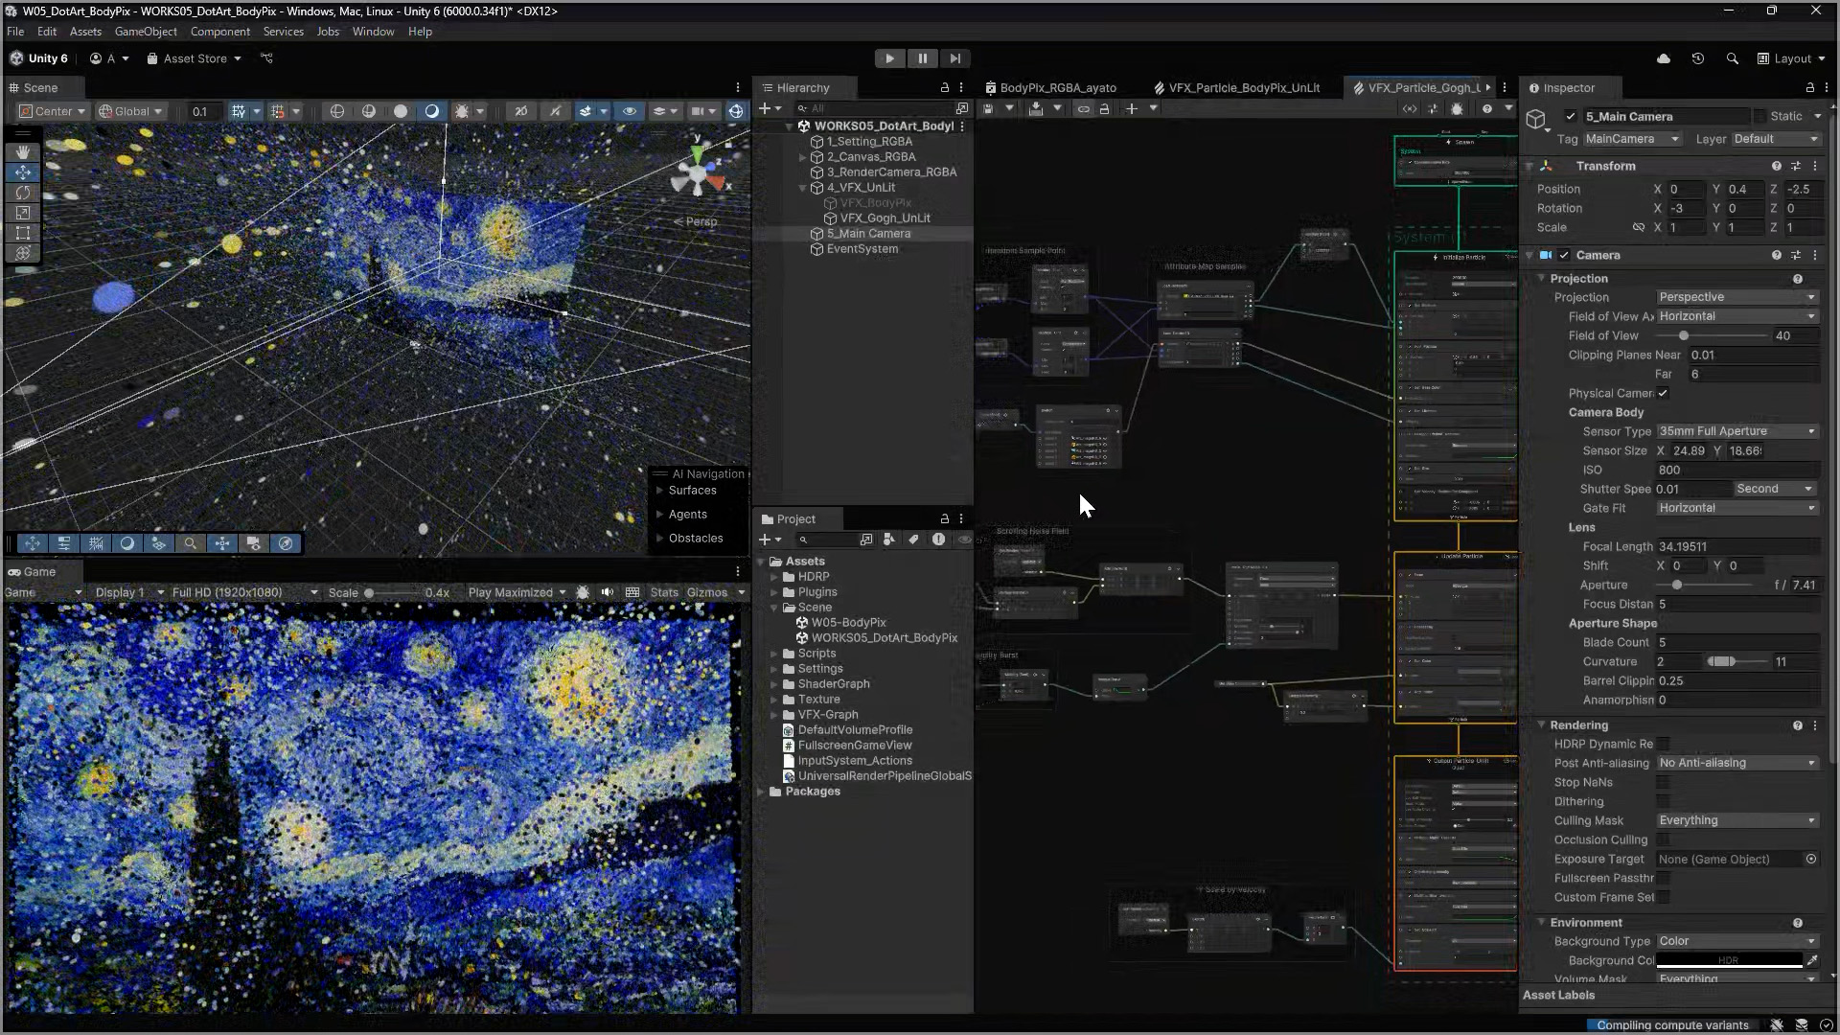Click the global search magnifier icon
1840x1035 pixels.
(x=1732, y=58)
